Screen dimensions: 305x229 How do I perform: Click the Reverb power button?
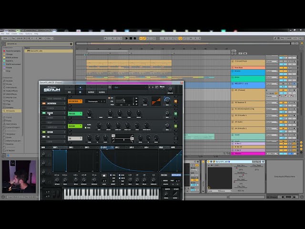coord(176,126)
